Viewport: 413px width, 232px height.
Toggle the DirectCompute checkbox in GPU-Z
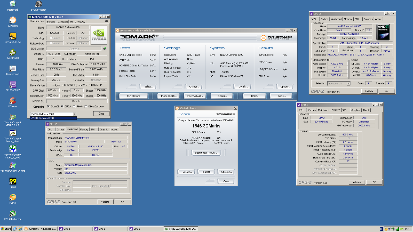tap(86, 107)
